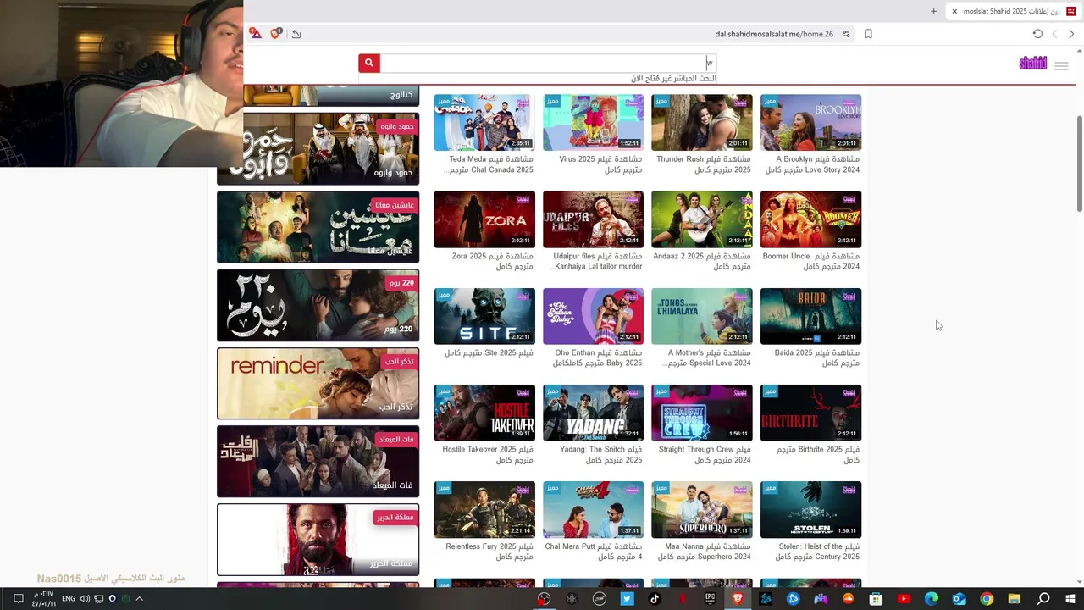Viewport: 1084px width, 610px height.
Task: Go back using the browser back arrow
Action: pyautogui.click(x=1054, y=34)
